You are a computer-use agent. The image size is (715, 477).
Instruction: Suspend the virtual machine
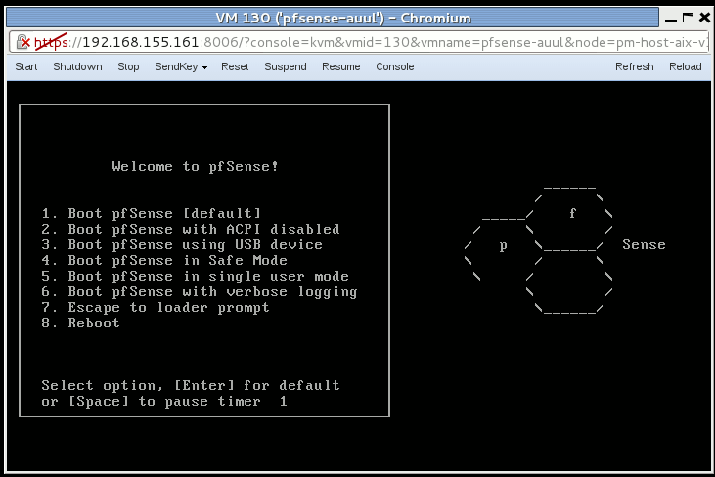(x=286, y=66)
